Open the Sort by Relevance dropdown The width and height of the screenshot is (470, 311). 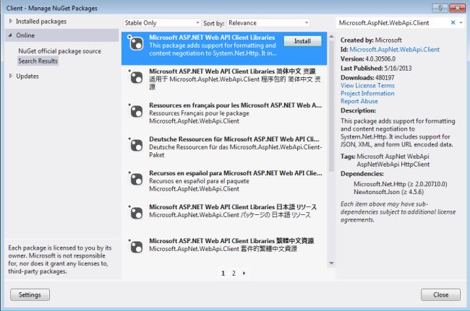point(268,22)
